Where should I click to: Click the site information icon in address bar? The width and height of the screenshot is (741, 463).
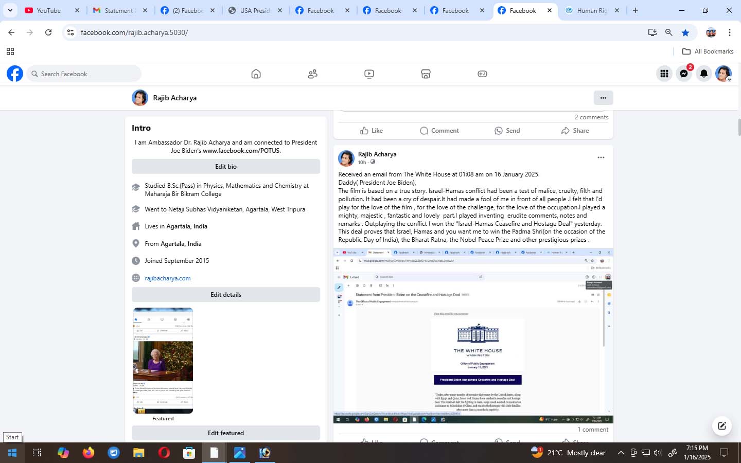pos(70,32)
